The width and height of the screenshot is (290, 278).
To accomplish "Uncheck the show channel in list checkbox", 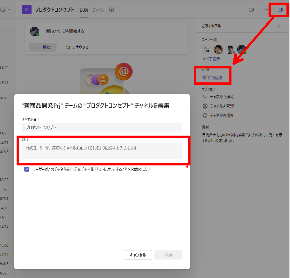I will [x=27, y=169].
